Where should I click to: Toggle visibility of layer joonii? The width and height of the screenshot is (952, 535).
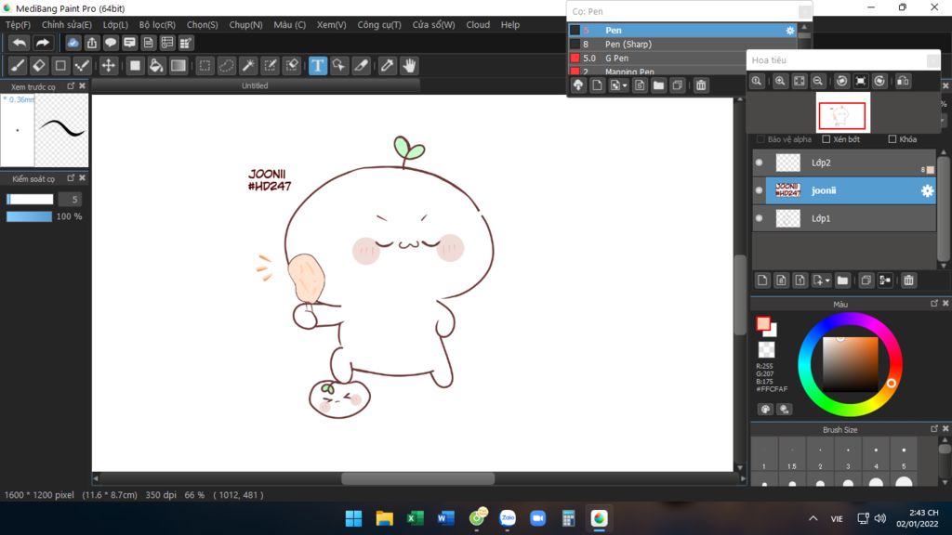pyautogui.click(x=759, y=190)
